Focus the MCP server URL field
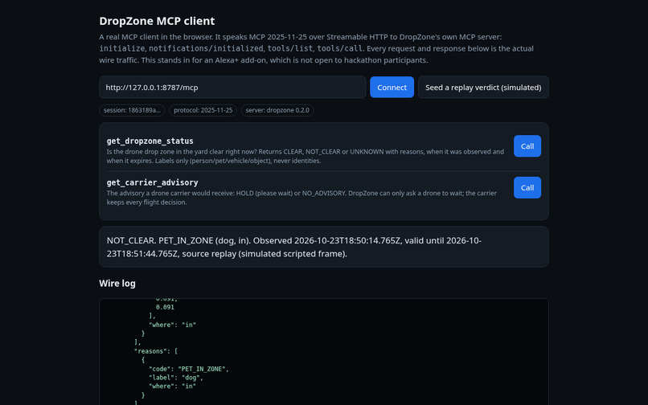This screenshot has width=648, height=405. tap(232, 88)
